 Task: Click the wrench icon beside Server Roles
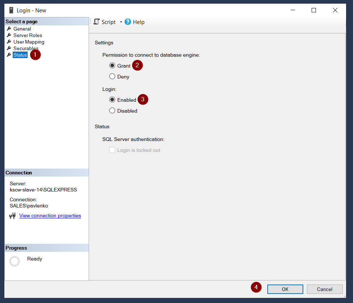tap(9, 35)
